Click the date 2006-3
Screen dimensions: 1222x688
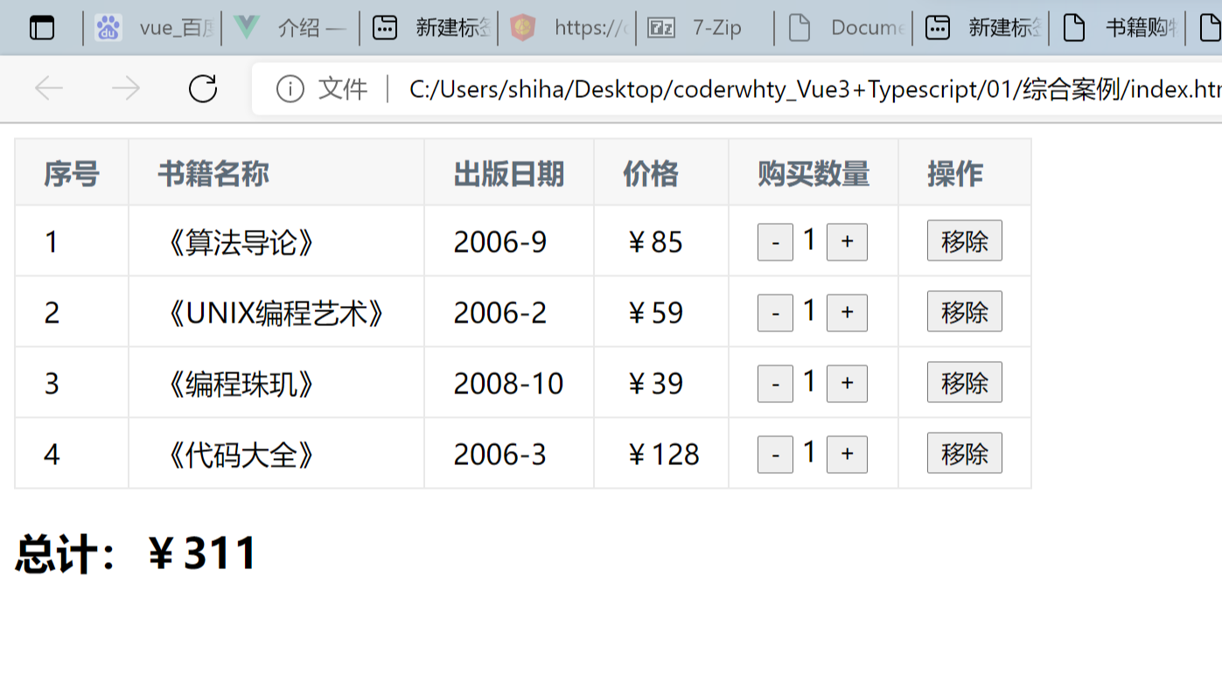click(500, 455)
